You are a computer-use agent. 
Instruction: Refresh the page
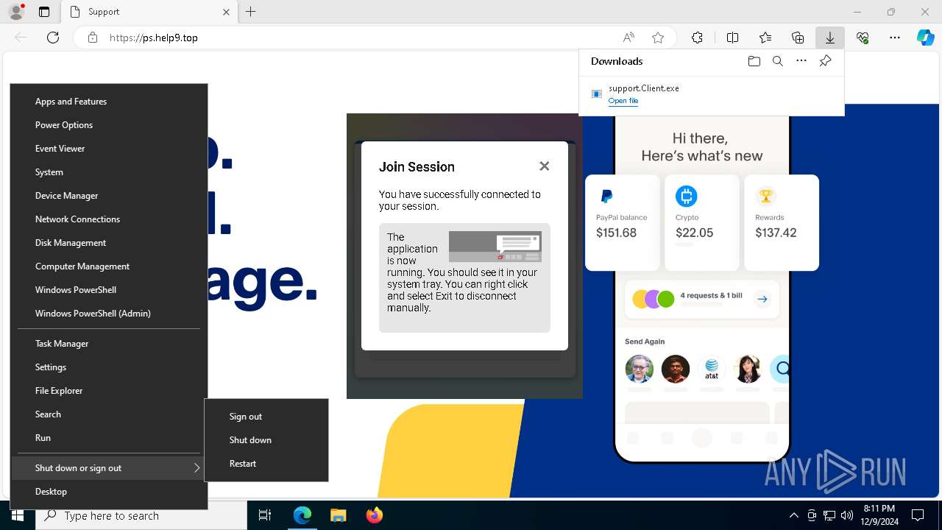53,38
